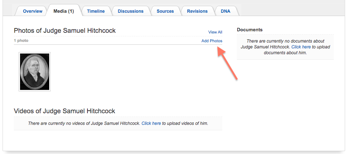Click here link to upload documents
This screenshot has width=348, height=154.
pos(301,47)
